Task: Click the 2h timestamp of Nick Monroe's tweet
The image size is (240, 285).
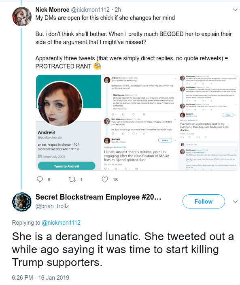Action: click(x=118, y=10)
